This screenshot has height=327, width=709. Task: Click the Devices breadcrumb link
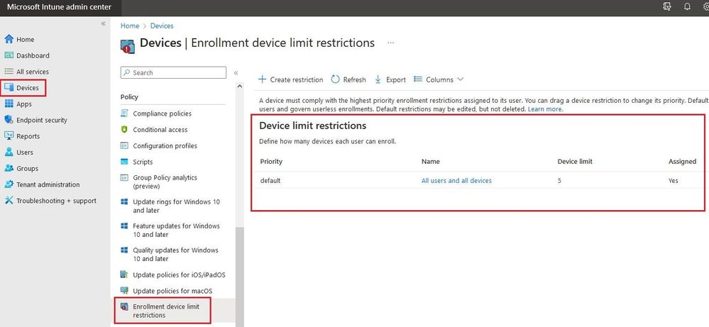click(x=162, y=26)
